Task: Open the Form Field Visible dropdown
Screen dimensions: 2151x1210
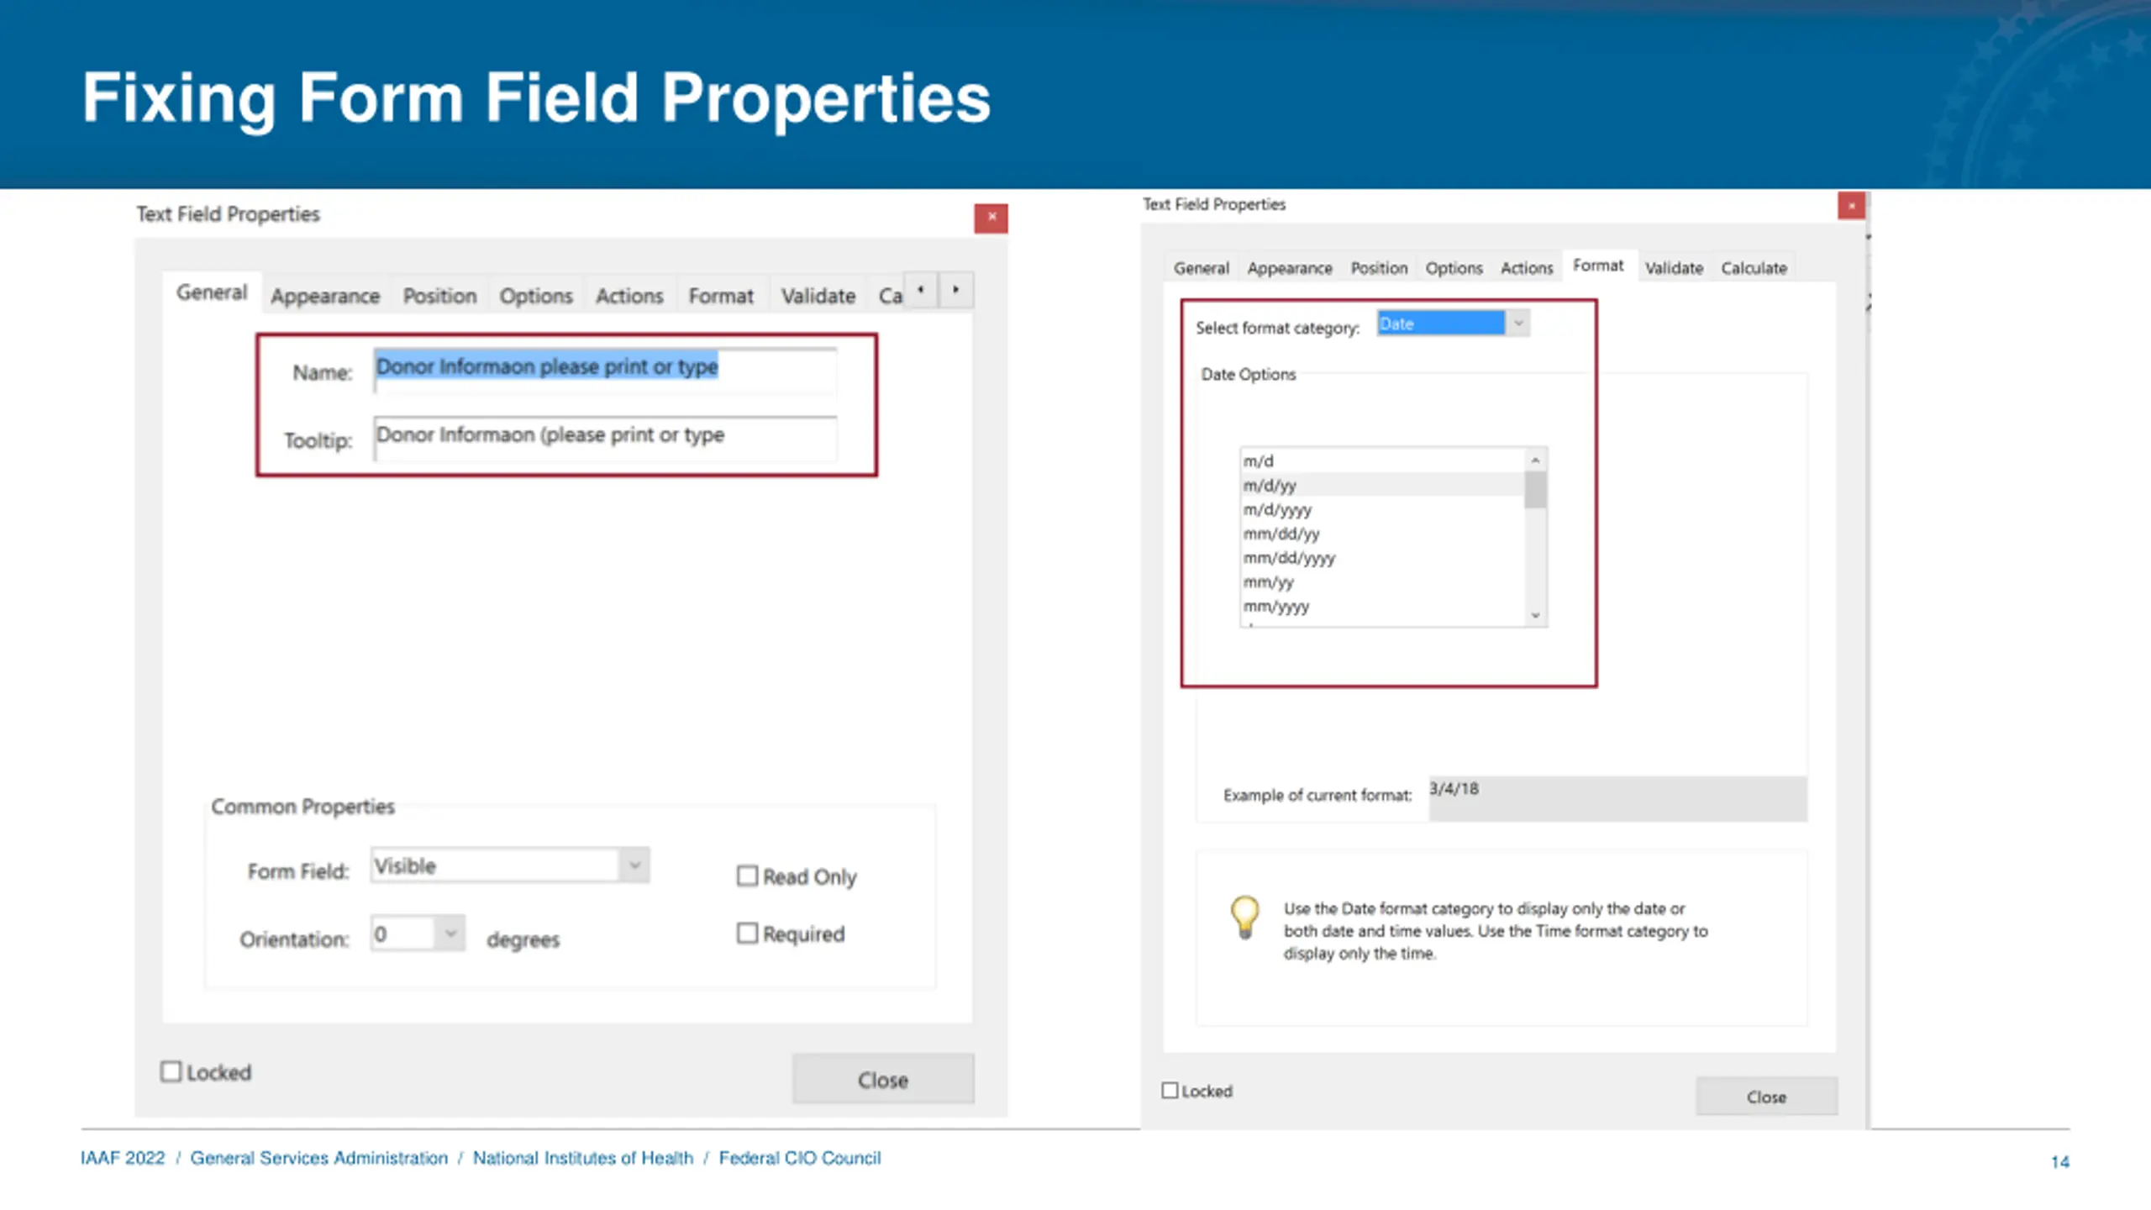Action: tap(510, 865)
